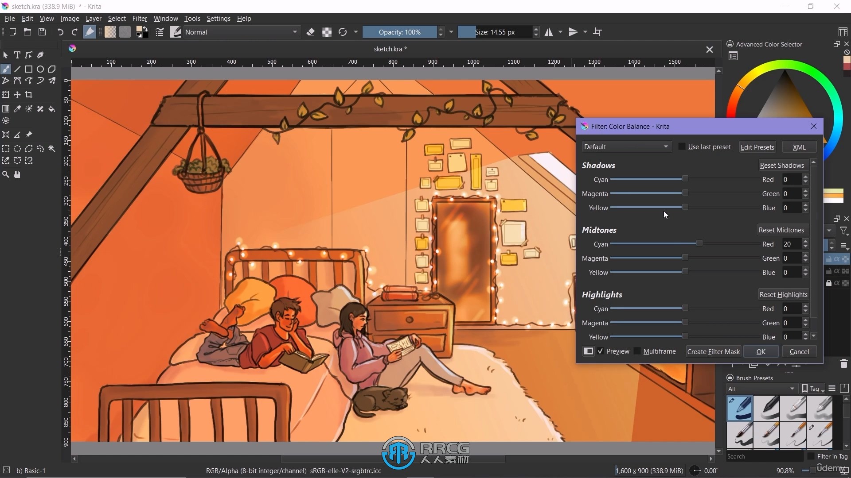Enable the Use last preset checkbox

(x=682, y=146)
